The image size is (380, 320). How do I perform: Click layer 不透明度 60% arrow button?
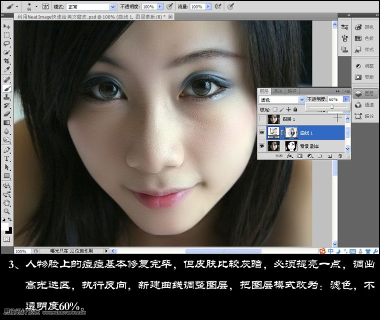[346, 99]
